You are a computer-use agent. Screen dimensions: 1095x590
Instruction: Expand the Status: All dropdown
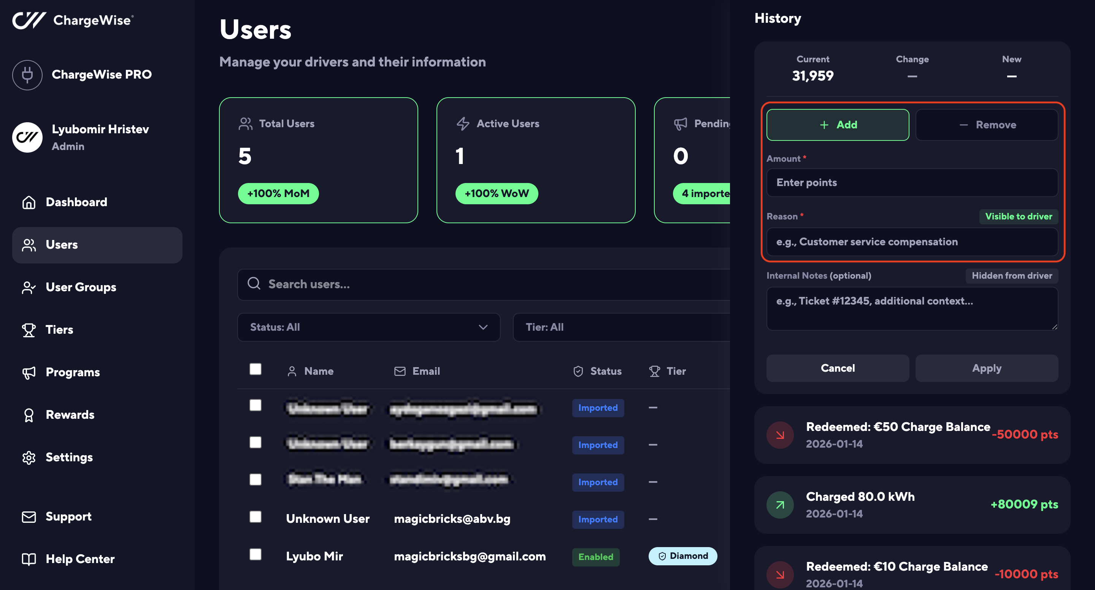[368, 327]
